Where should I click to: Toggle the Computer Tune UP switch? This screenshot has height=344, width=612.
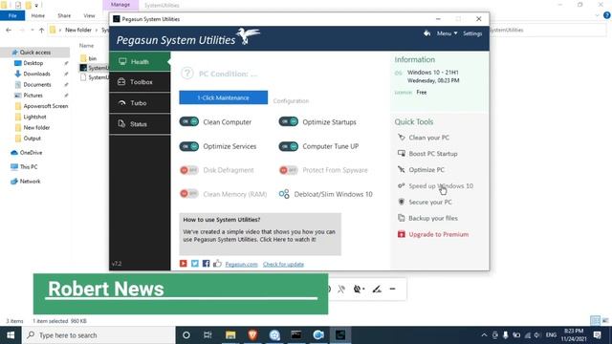point(289,146)
